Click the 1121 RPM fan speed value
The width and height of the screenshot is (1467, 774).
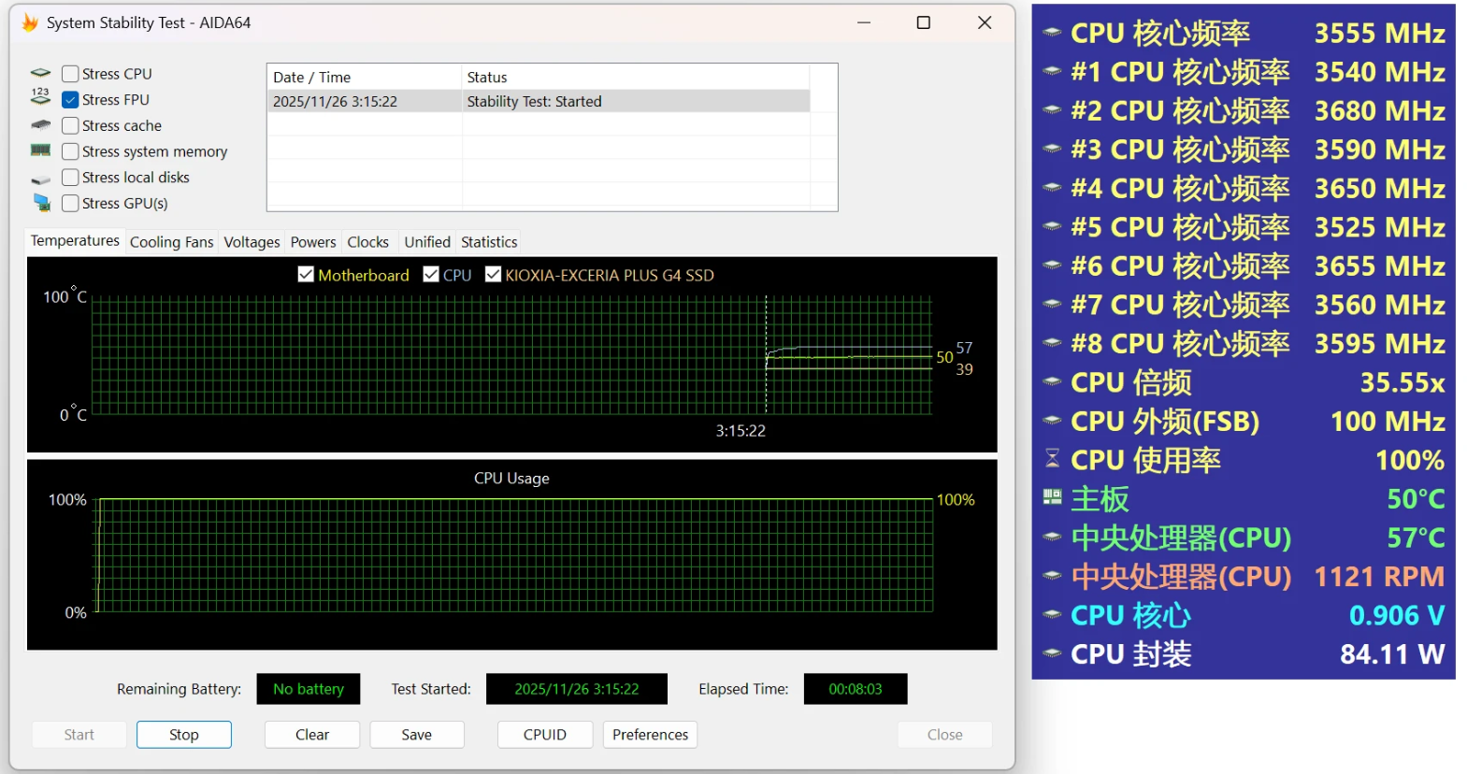1380,577
